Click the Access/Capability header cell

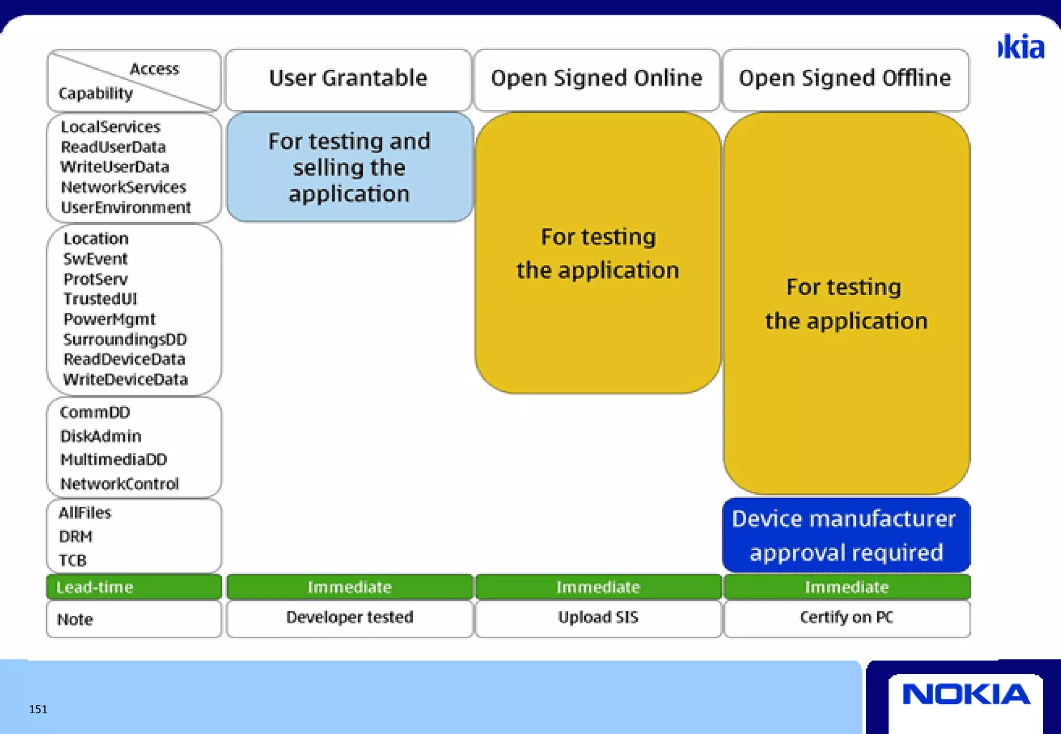click(x=134, y=81)
